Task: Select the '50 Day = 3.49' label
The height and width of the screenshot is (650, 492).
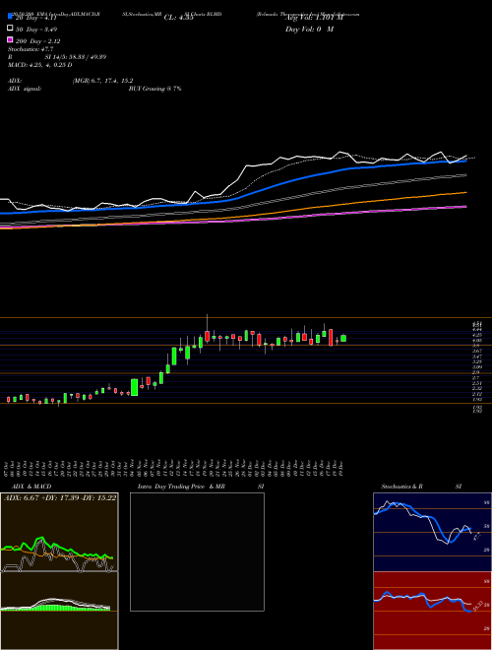Action: click(x=36, y=30)
